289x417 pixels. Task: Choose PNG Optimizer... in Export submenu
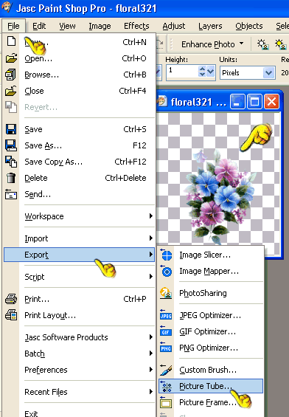click(x=211, y=348)
